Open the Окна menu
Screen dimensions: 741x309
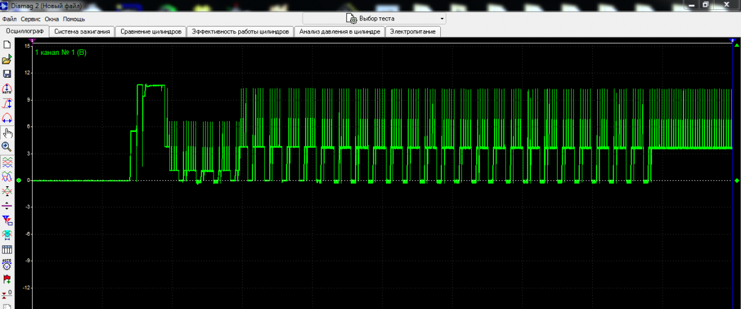(x=52, y=19)
